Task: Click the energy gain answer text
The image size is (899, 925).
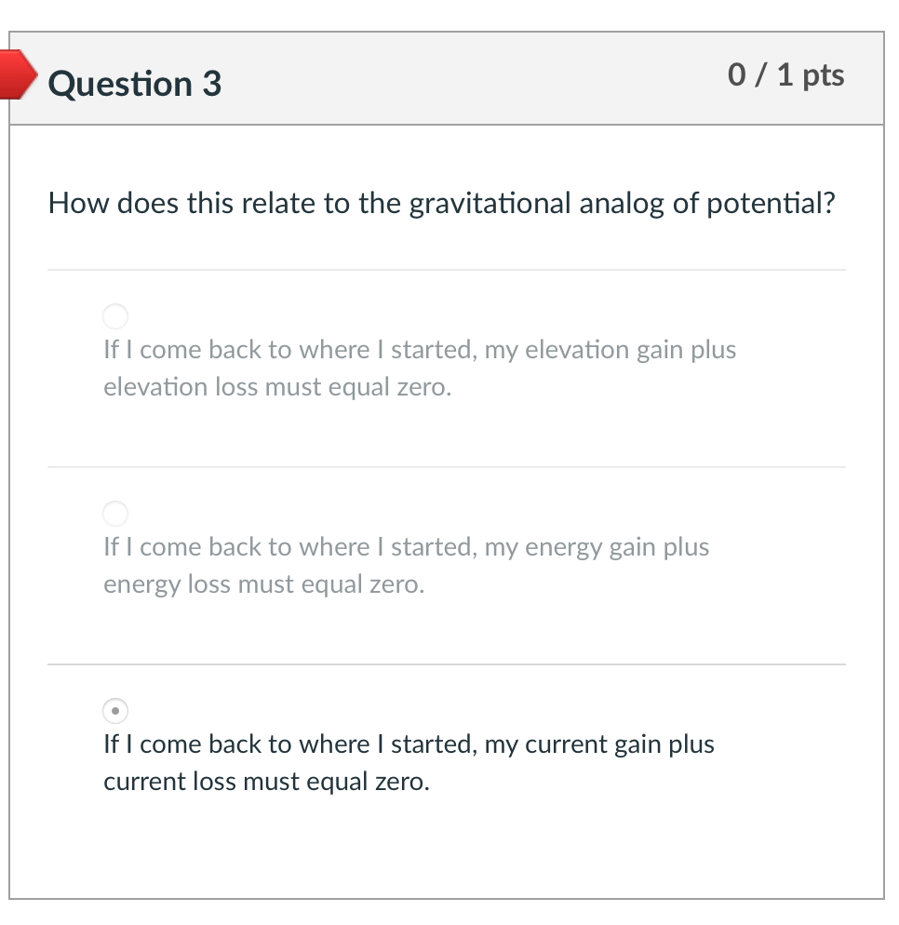Action: pyautogui.click(x=407, y=565)
